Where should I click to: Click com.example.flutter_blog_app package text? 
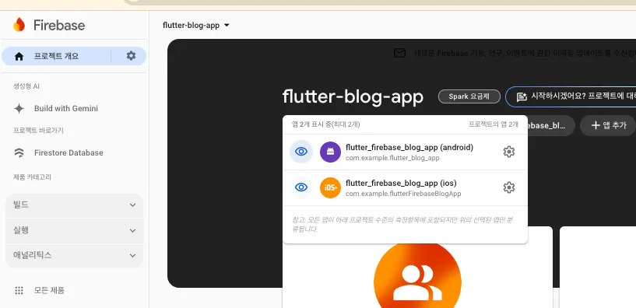pos(392,158)
